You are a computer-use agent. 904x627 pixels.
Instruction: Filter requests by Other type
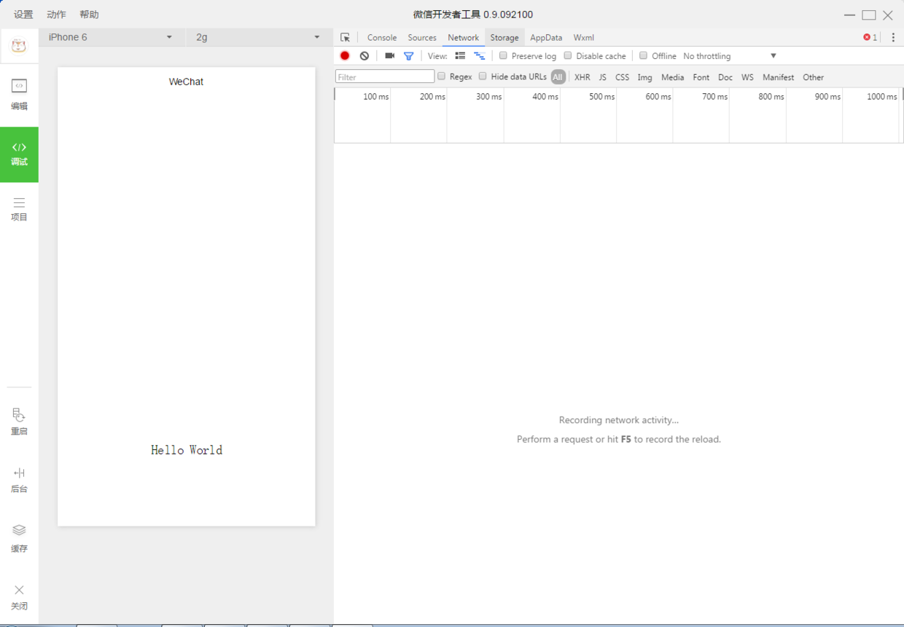pyautogui.click(x=814, y=77)
